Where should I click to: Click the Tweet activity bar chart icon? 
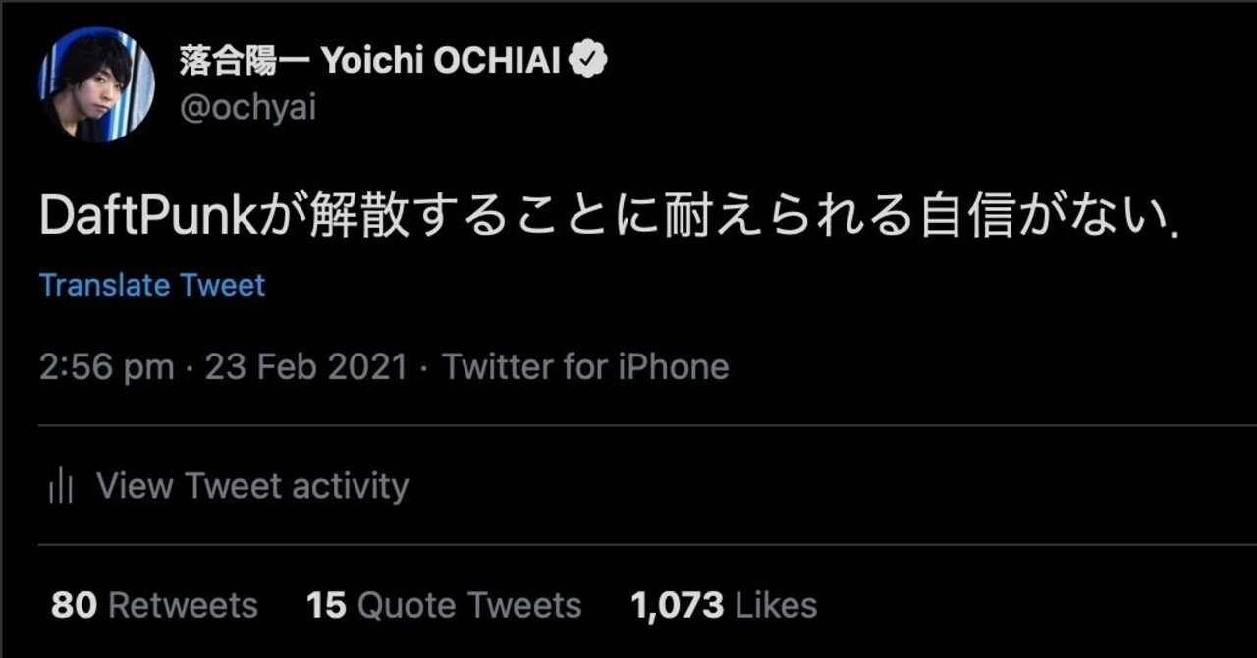pos(61,487)
